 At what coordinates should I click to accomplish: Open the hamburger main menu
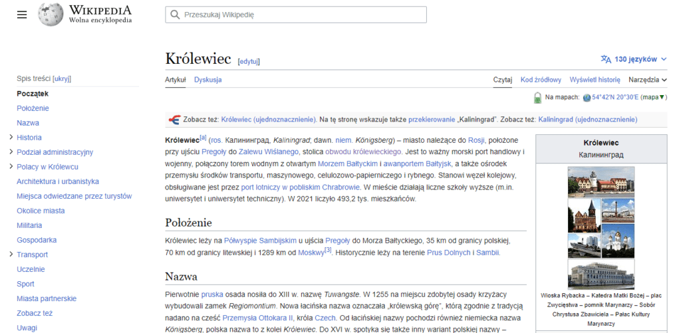22,15
